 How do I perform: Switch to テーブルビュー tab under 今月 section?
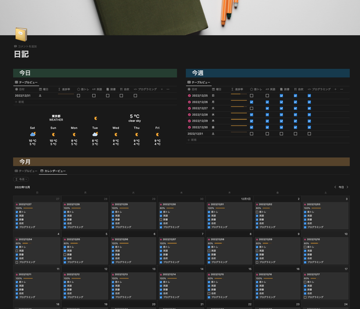click(x=26, y=171)
